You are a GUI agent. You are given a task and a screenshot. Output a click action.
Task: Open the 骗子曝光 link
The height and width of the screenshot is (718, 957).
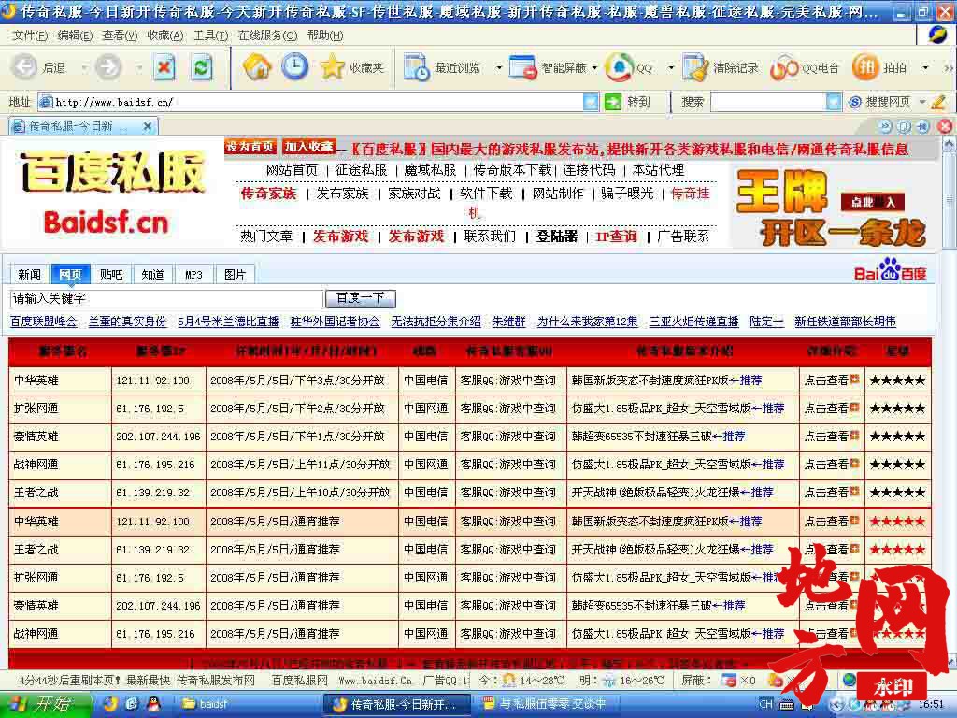click(627, 194)
